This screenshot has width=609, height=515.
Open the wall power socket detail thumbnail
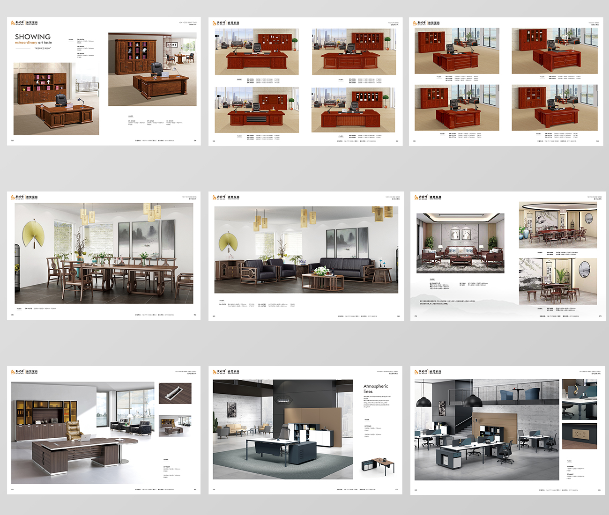coord(579,436)
